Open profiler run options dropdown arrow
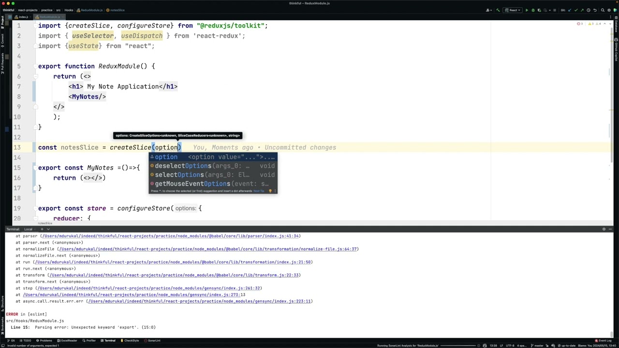 [x=550, y=10]
